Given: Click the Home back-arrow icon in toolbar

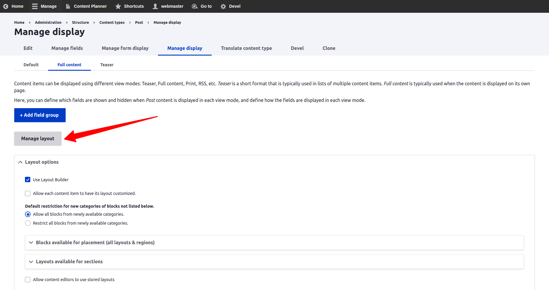Looking at the screenshot, I should point(6,6).
